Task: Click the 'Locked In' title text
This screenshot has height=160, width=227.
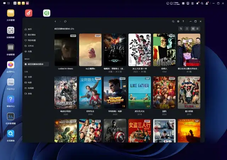Action: click(x=66, y=69)
